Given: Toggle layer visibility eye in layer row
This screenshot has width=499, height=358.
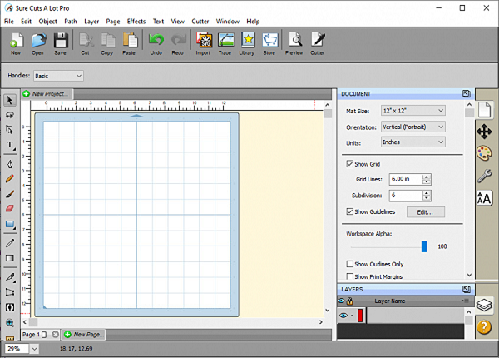Looking at the screenshot, I should coord(343,316).
